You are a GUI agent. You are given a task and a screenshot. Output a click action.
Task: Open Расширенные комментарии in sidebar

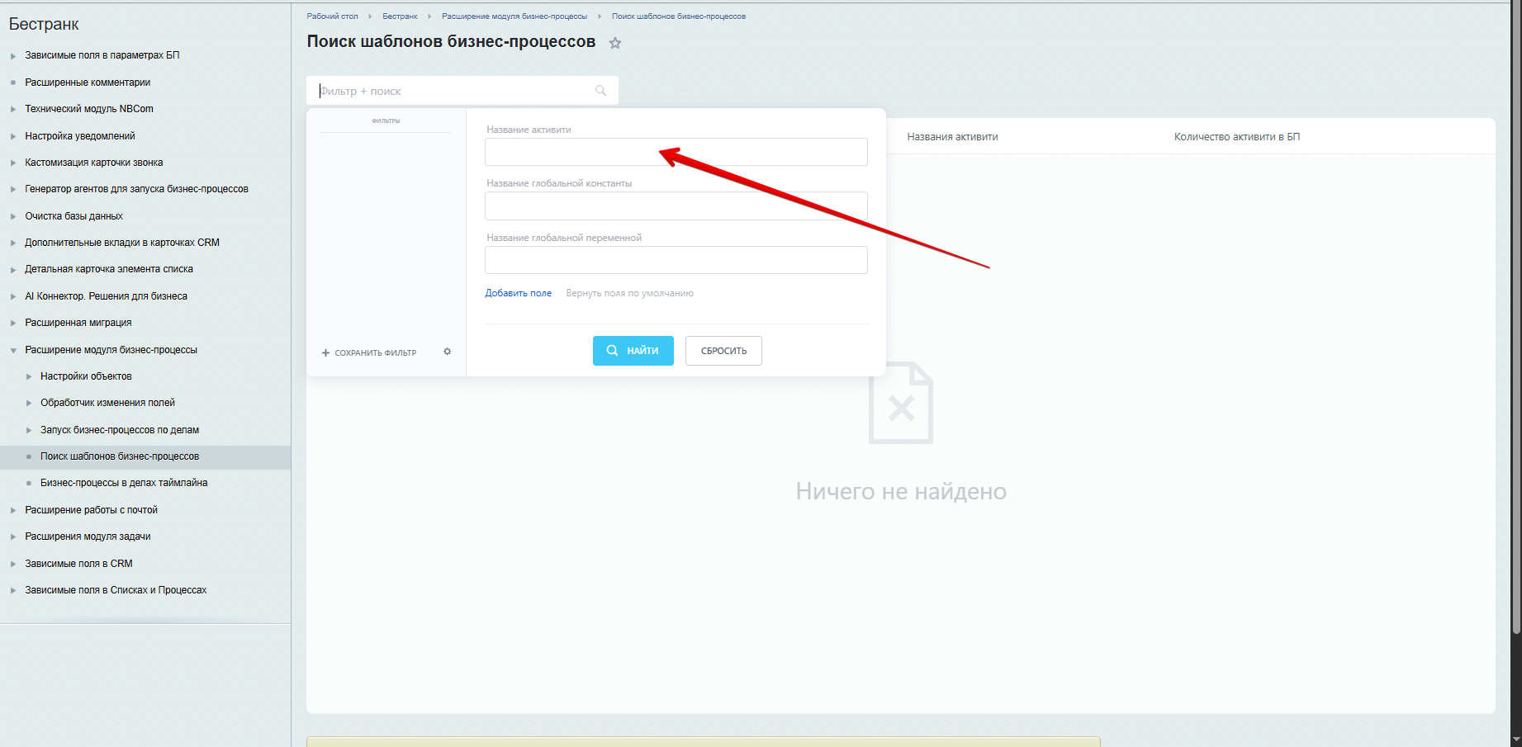click(88, 83)
